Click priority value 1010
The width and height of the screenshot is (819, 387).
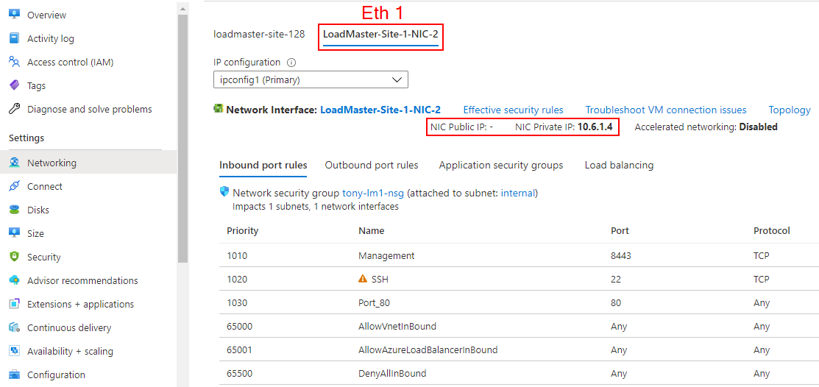237,256
